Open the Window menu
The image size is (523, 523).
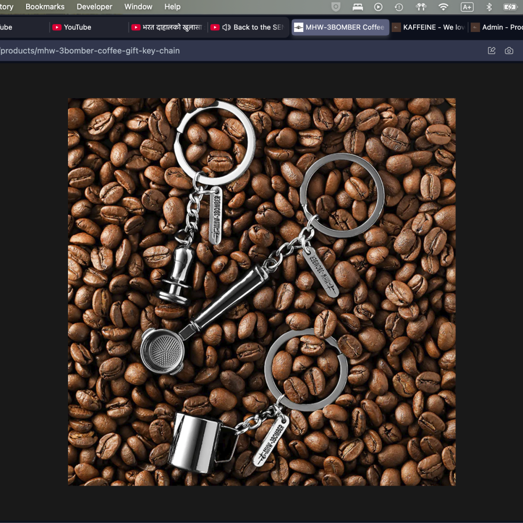point(138,7)
